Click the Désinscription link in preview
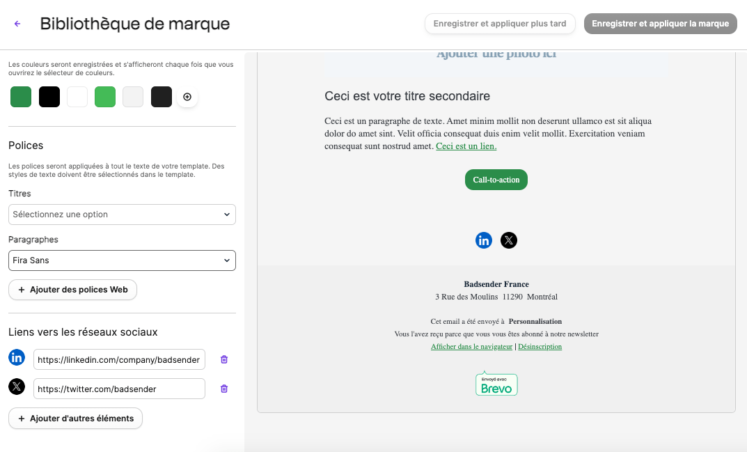Screen dimensions: 747x452 pos(540,347)
